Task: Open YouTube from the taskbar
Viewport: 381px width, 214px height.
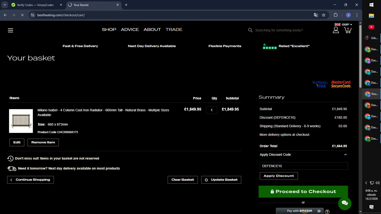Action: pos(371,27)
